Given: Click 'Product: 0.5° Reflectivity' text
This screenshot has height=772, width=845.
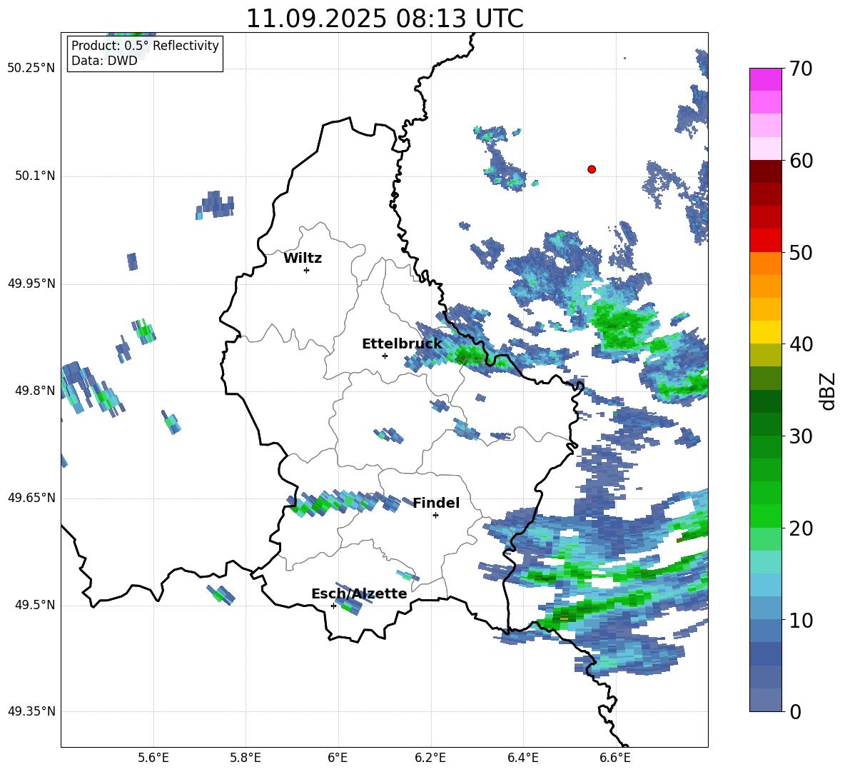Looking at the screenshot, I should pos(145,45).
